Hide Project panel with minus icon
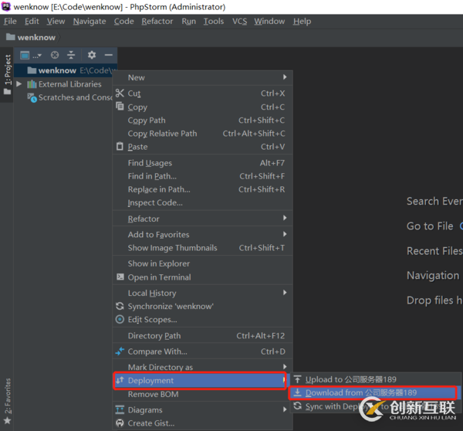463x431 pixels. pyautogui.click(x=108, y=55)
